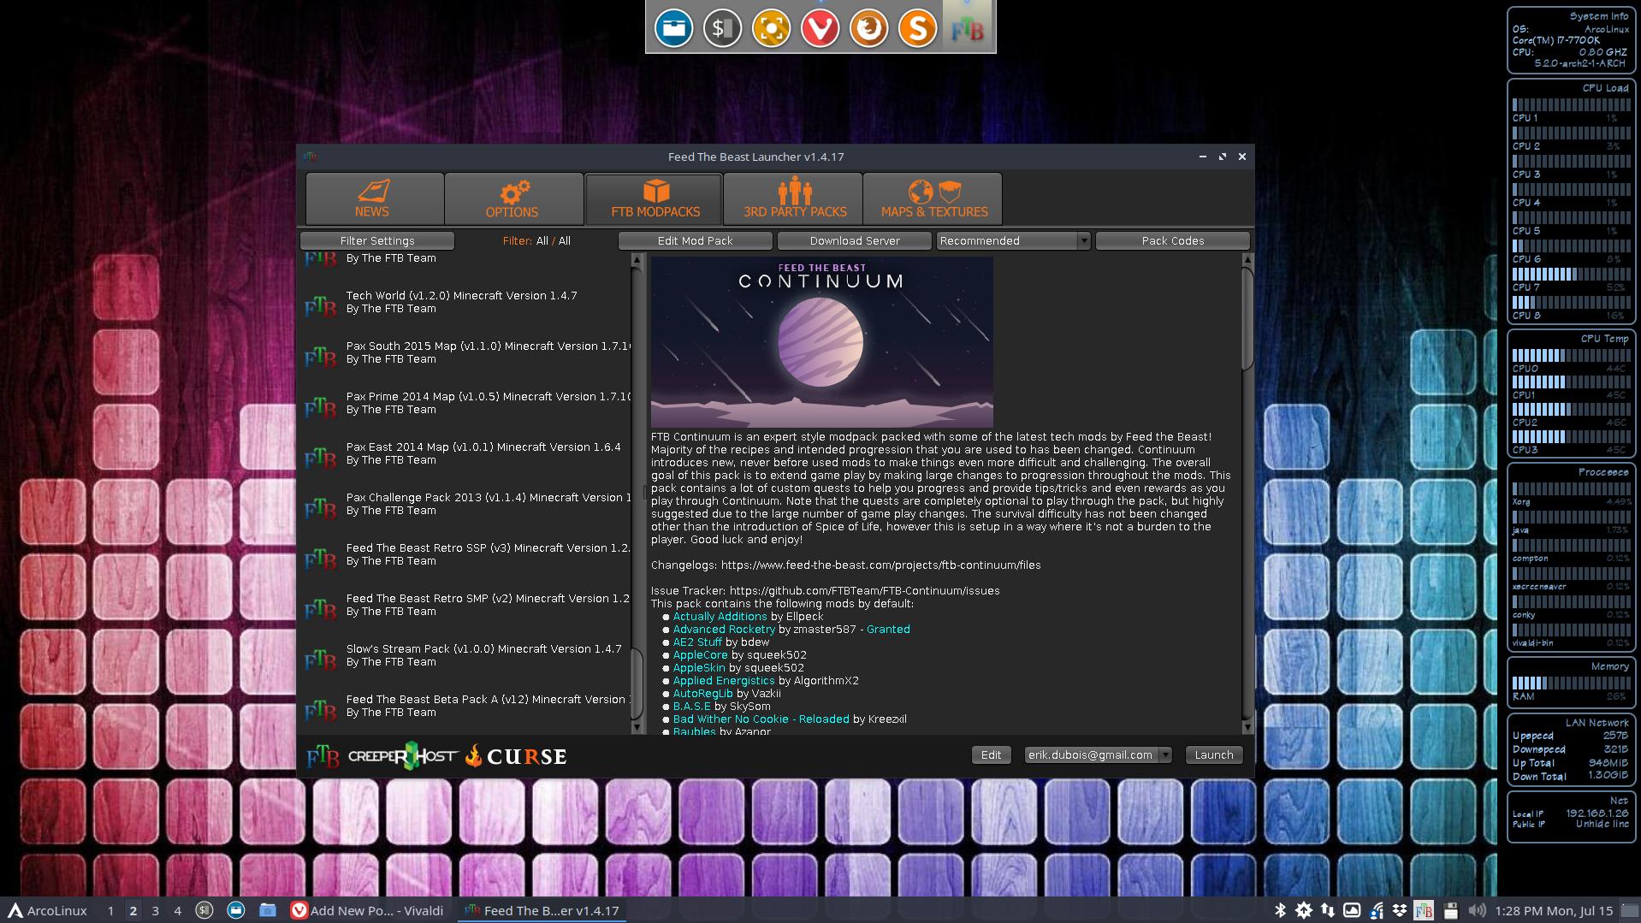Open the terminal launcher in taskbar
This screenshot has width=1641, height=923.
pos(204,910)
